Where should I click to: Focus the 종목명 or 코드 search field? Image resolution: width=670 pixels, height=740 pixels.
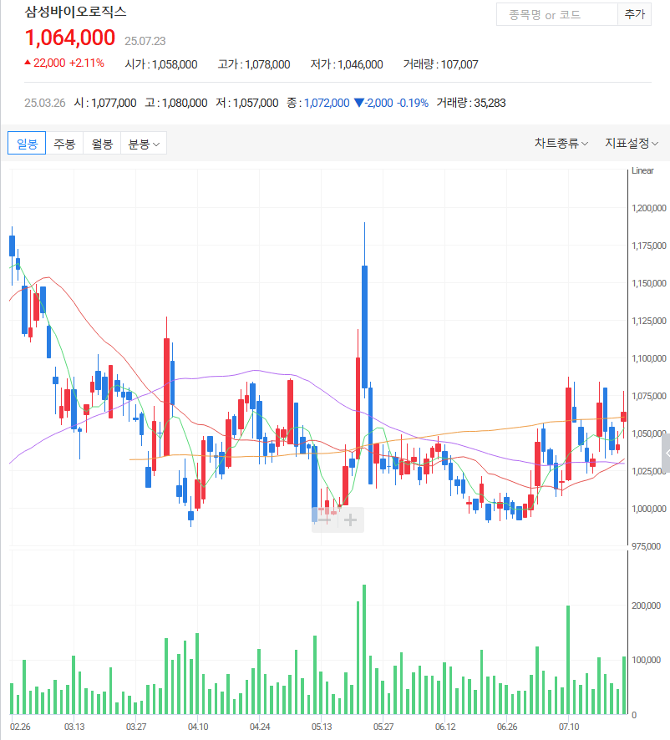[557, 15]
